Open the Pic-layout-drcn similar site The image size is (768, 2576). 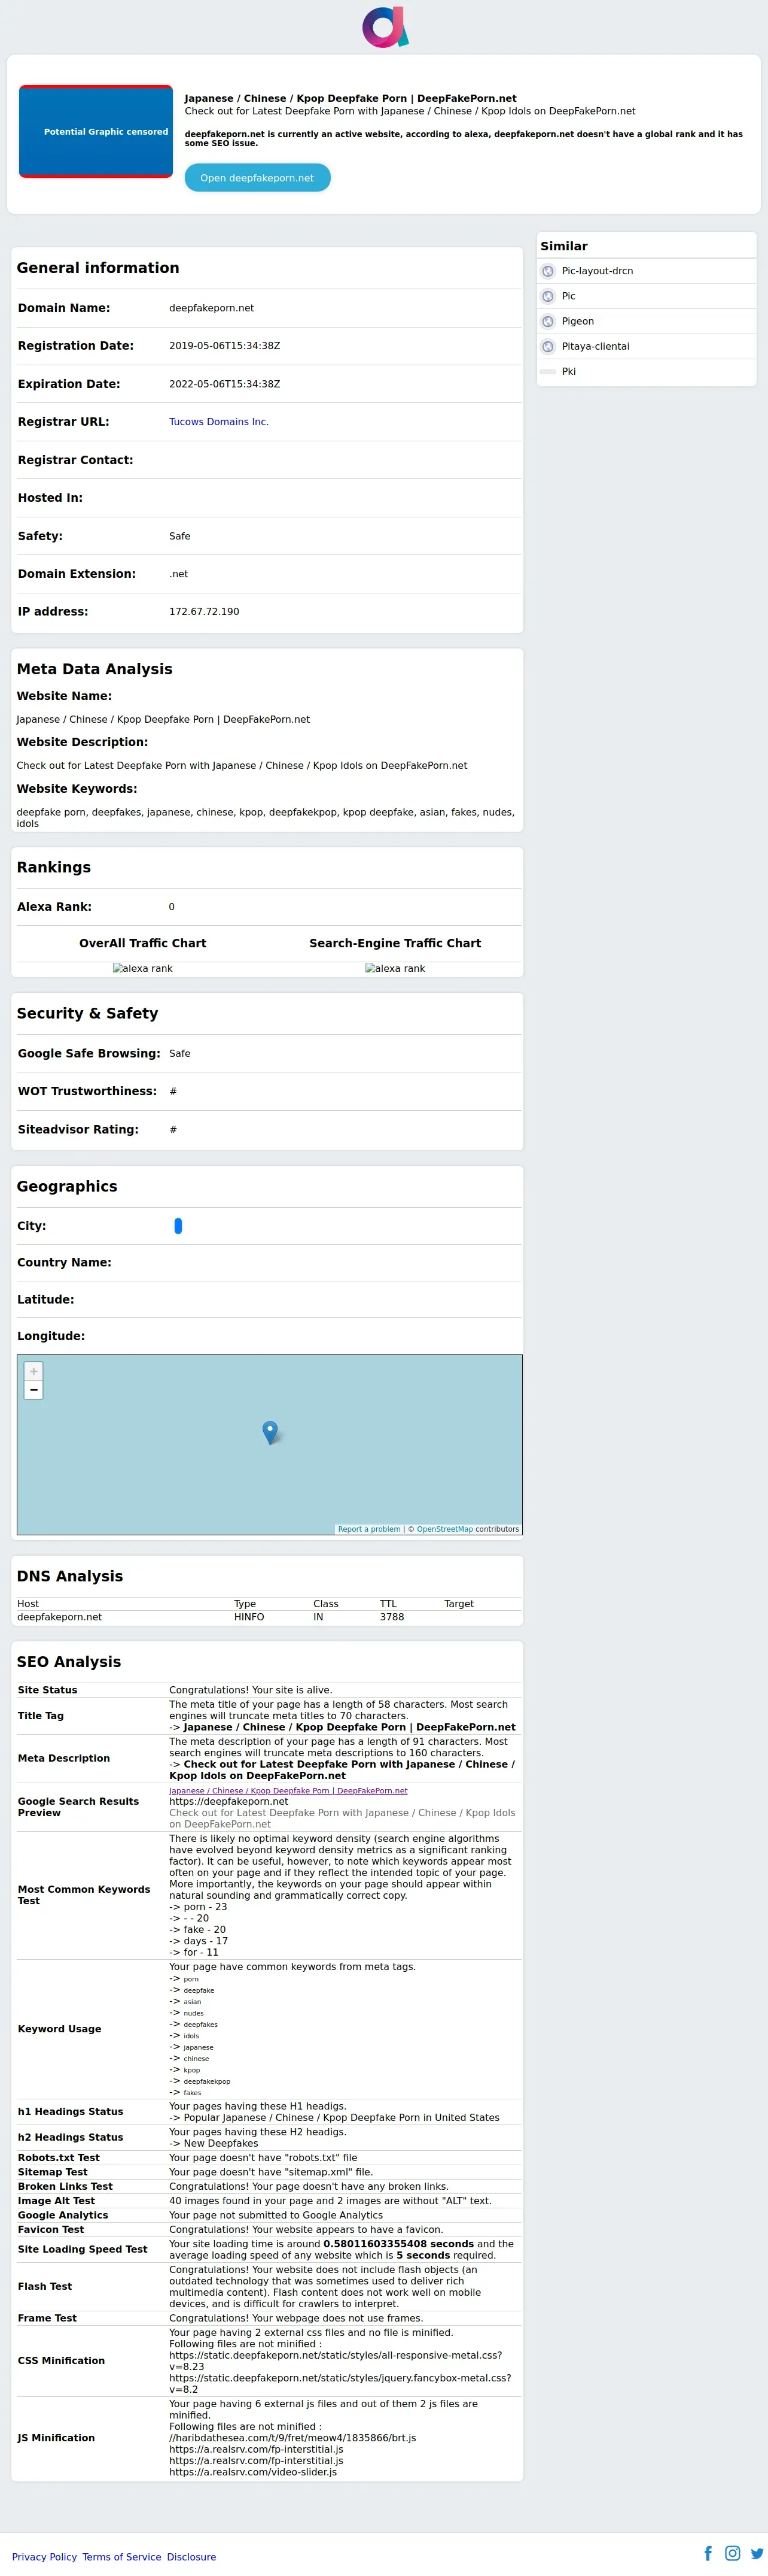point(597,271)
